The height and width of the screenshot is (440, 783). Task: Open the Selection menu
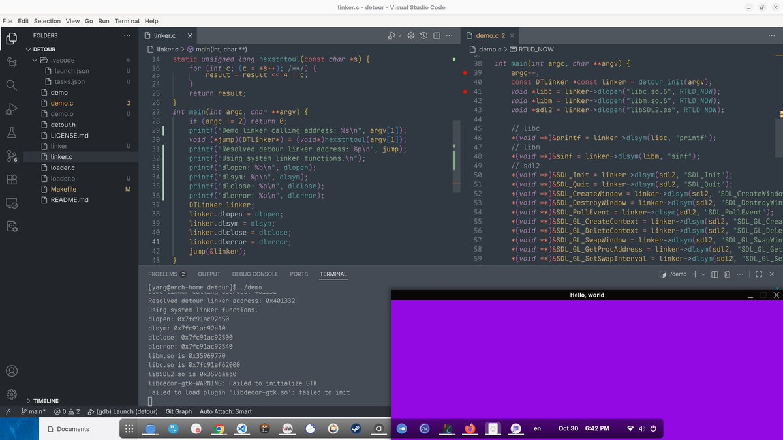pyautogui.click(x=47, y=21)
